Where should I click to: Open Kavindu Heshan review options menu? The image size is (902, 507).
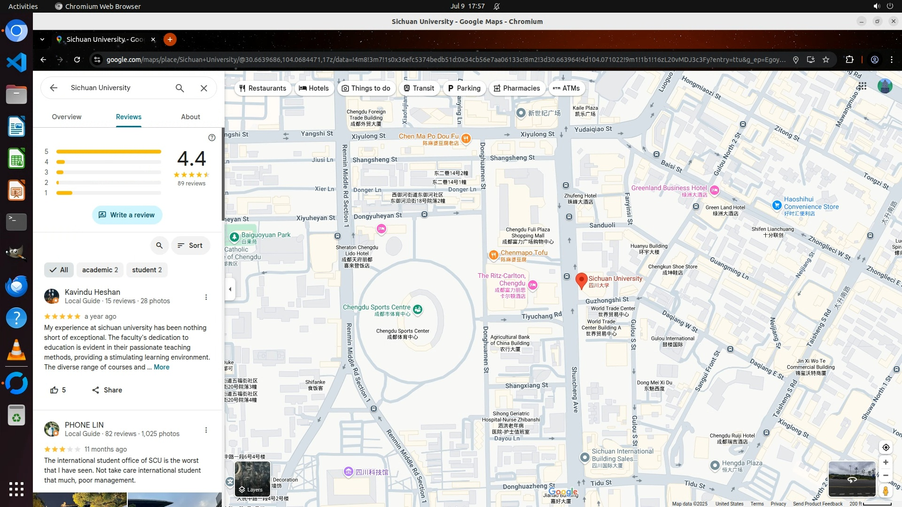click(x=206, y=297)
